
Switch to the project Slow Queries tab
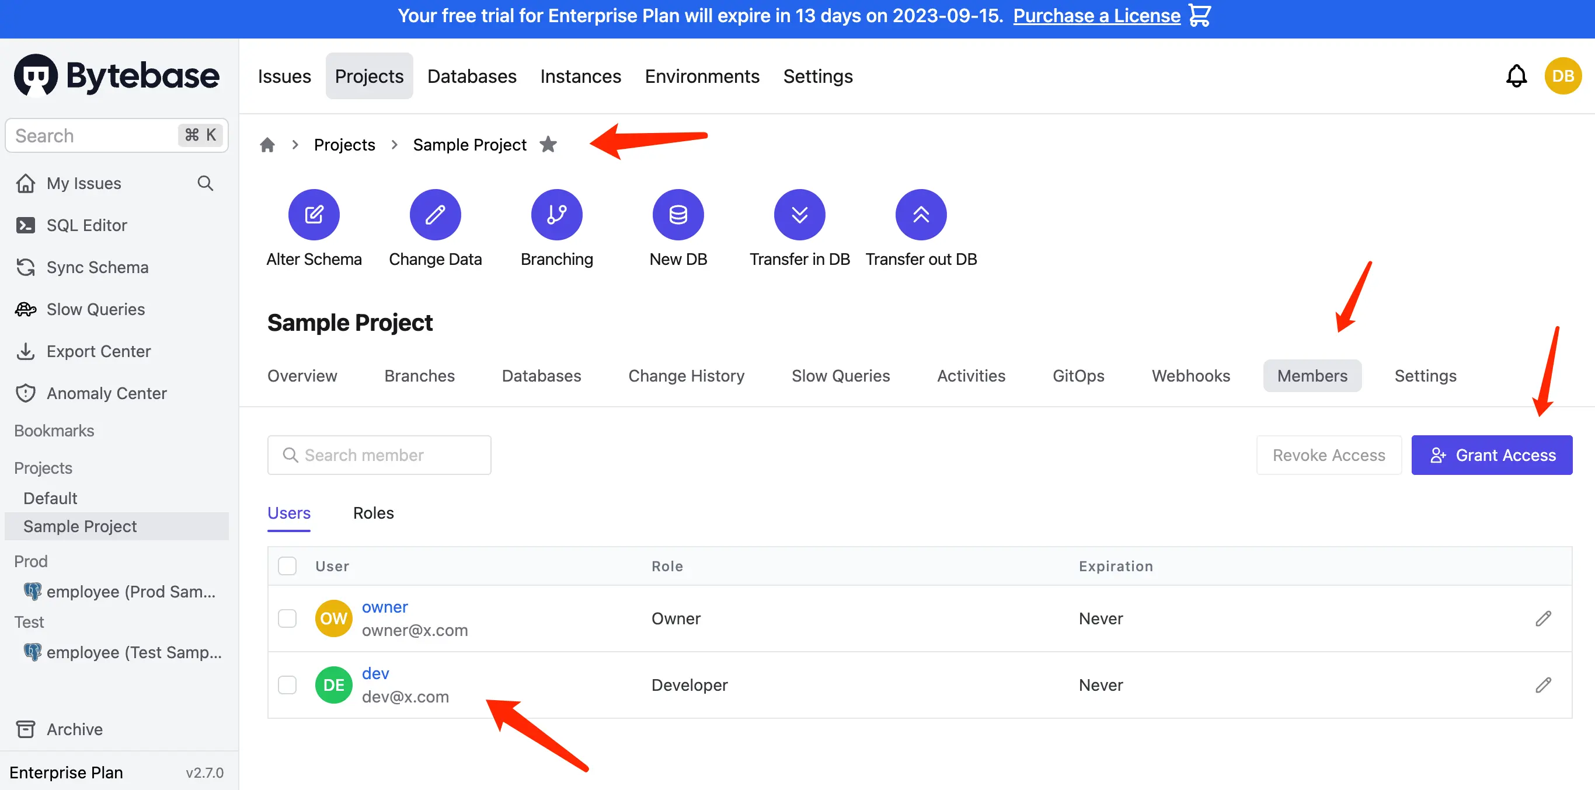[x=840, y=376]
